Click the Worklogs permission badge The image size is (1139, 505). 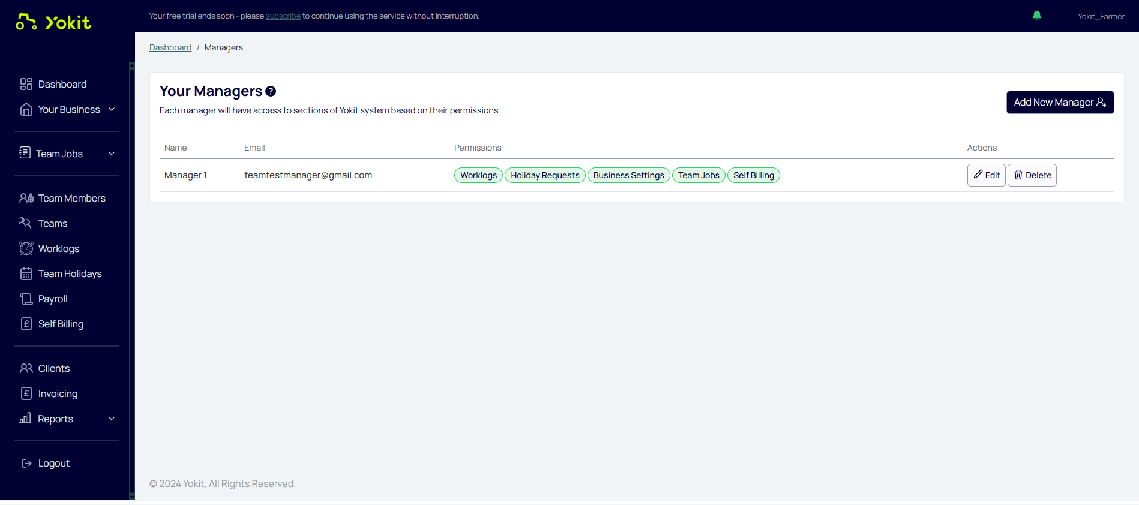[x=478, y=175]
